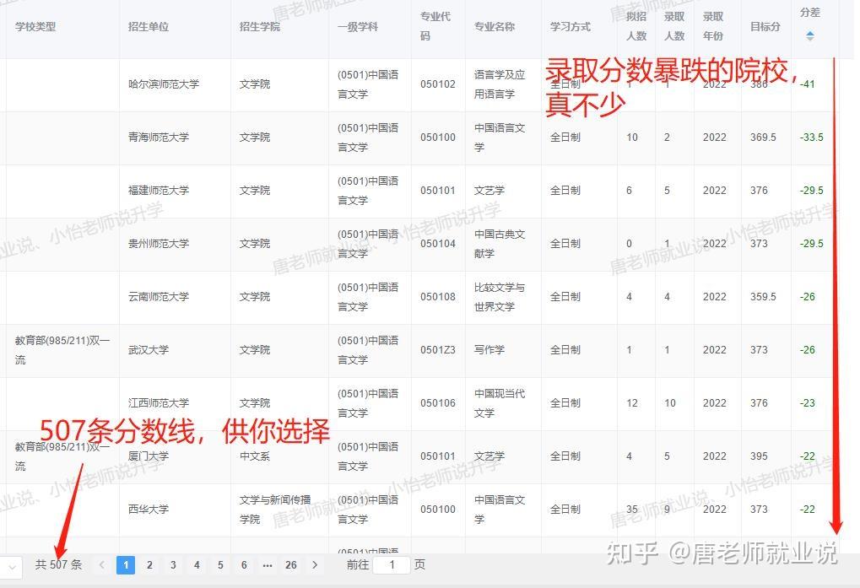Click target score 369.5
This screenshot has width=860, height=588.
click(x=763, y=138)
